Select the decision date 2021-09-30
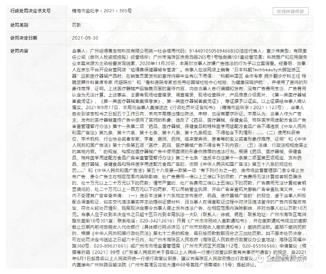 (x=85, y=38)
